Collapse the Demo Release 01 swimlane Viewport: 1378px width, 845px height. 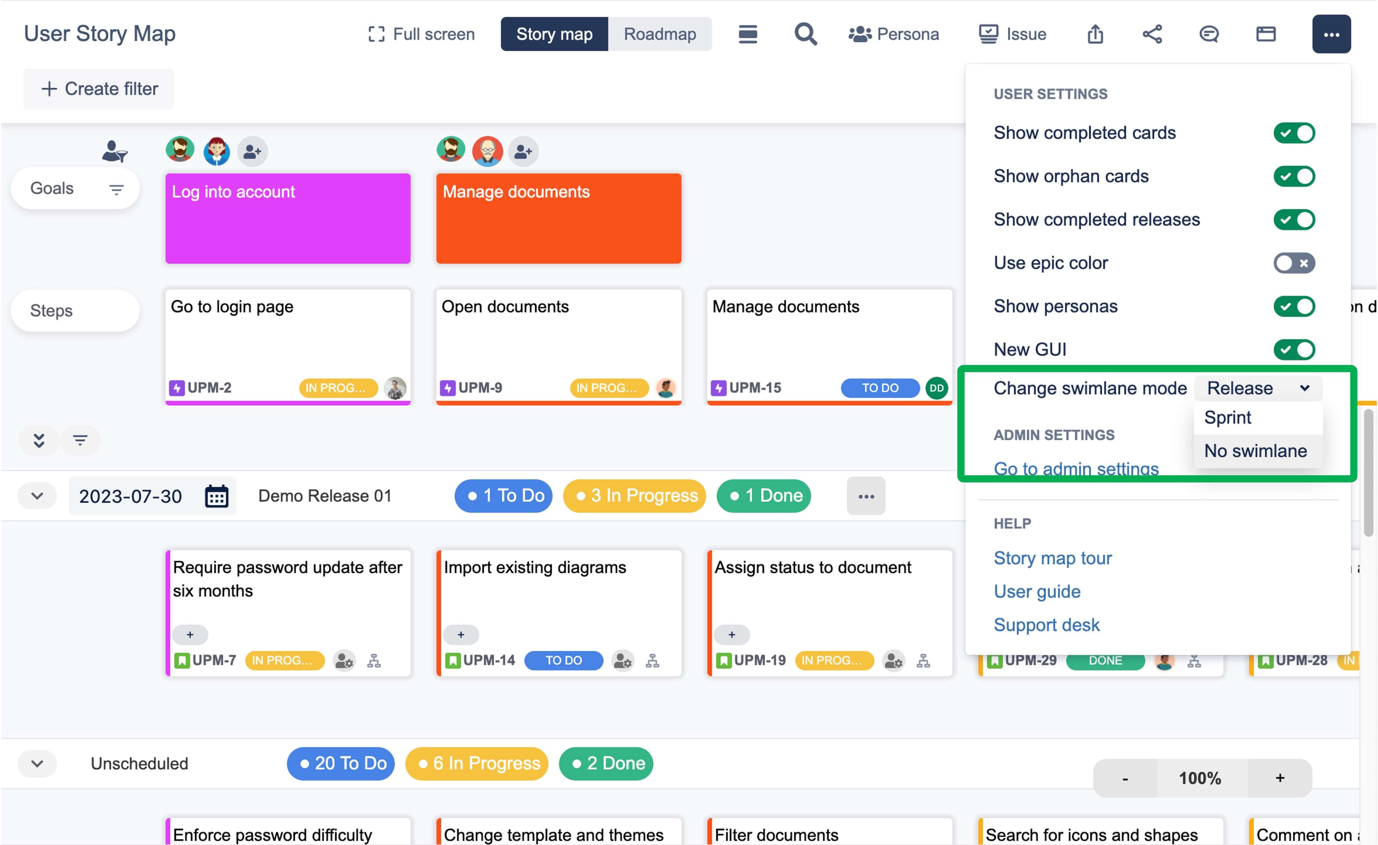(37, 496)
